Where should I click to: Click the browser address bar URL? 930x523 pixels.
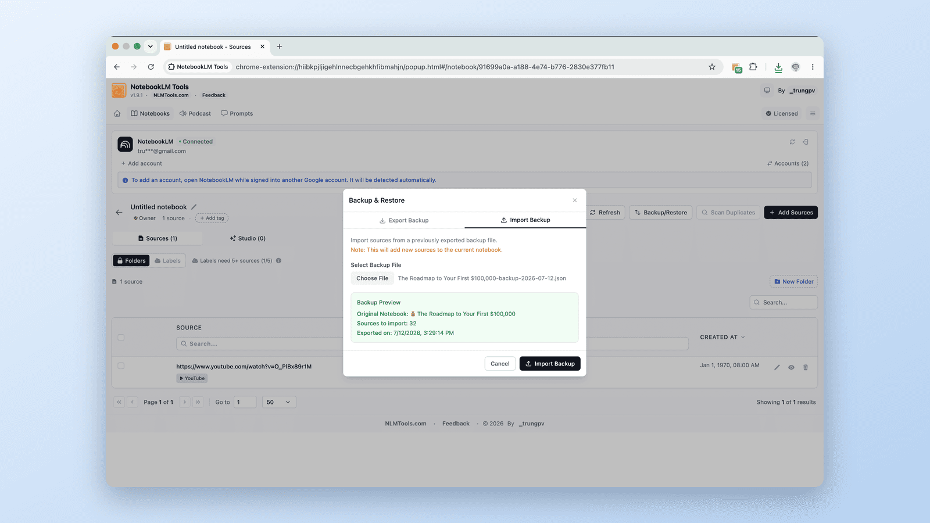(425, 67)
